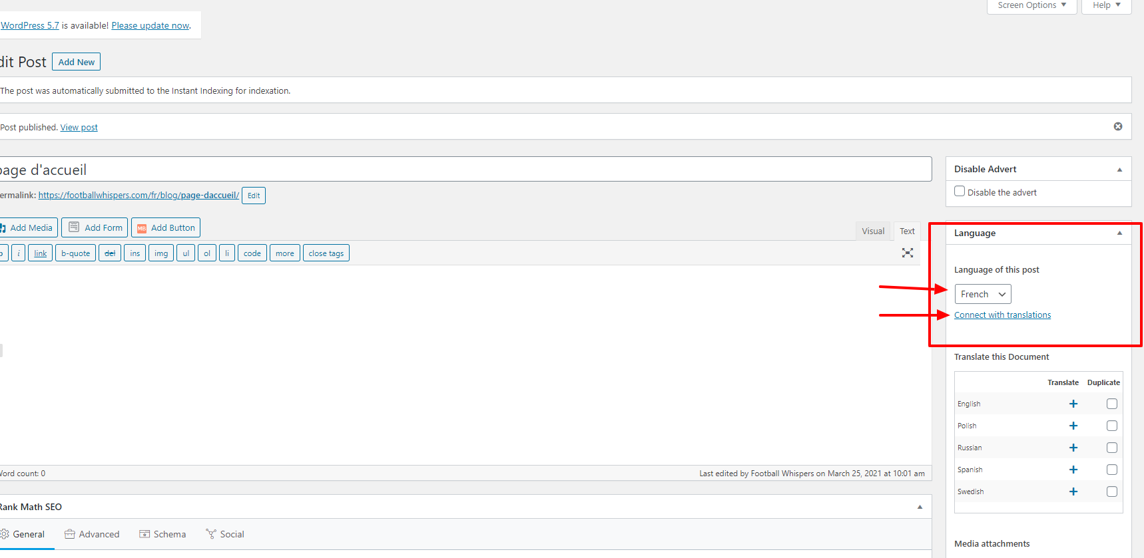Add a Swedish translation via plus icon
Viewport: 1144px width, 558px height.
1073,491
